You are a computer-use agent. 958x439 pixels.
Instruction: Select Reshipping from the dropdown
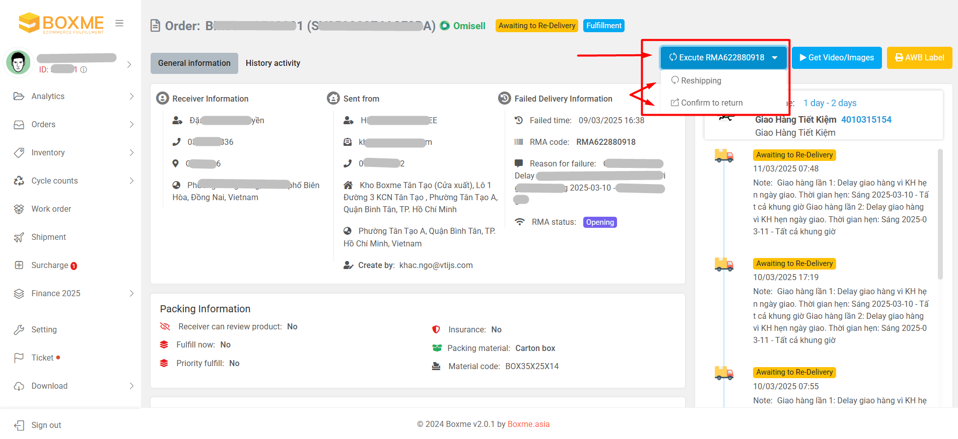click(701, 80)
